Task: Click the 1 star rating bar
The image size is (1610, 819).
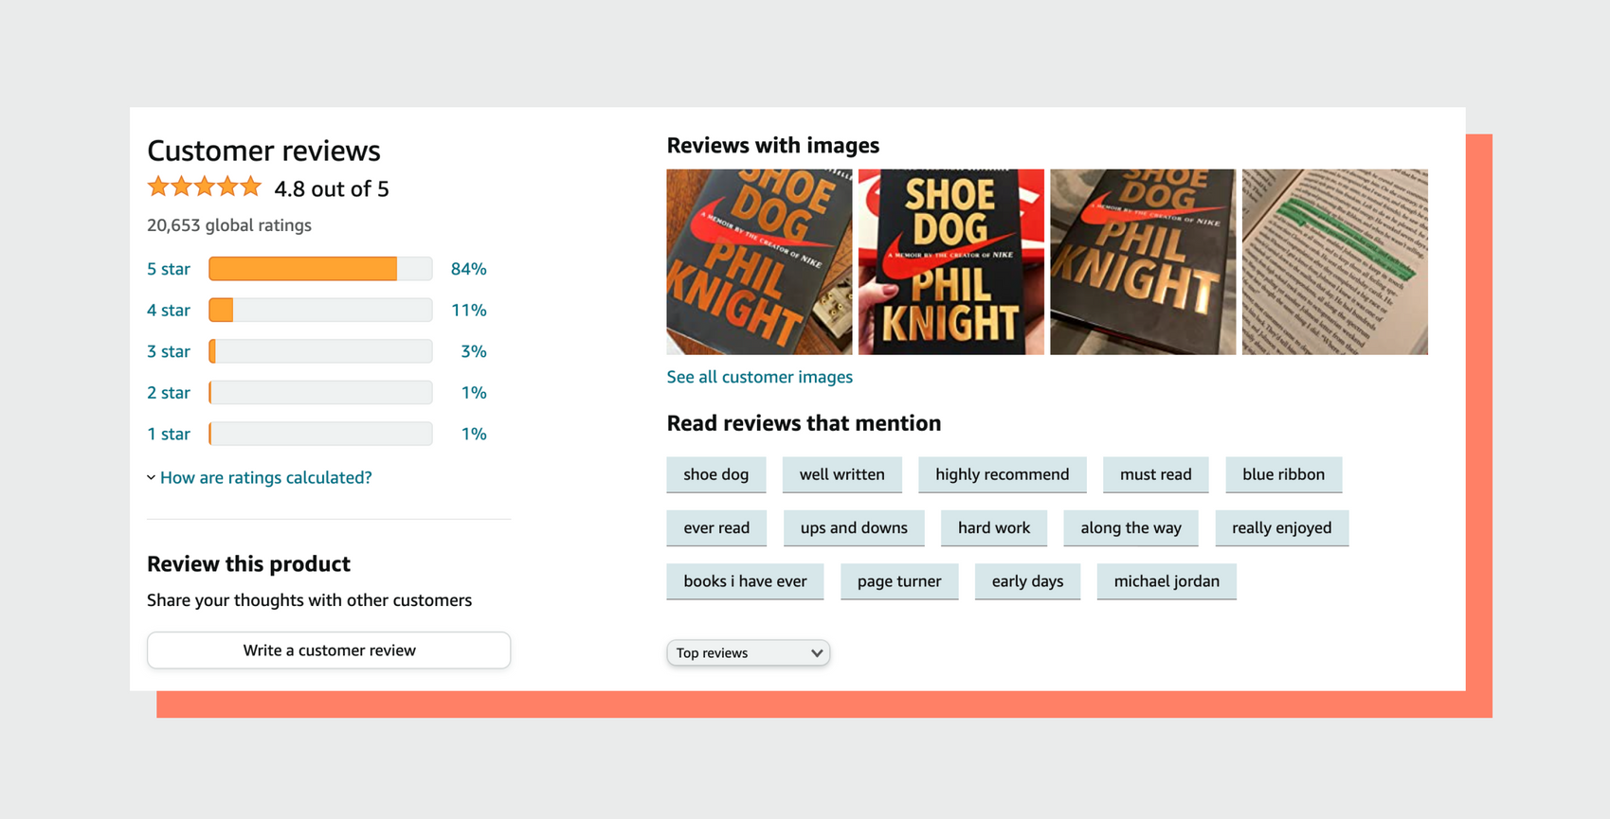Action: tap(320, 434)
